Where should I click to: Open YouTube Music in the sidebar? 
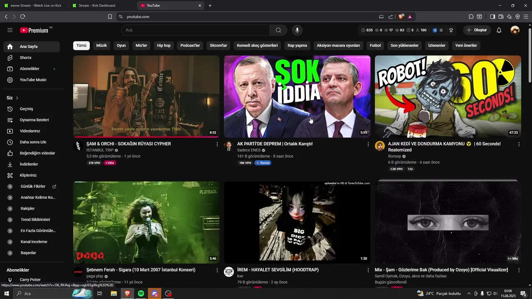pyautogui.click(x=32, y=80)
